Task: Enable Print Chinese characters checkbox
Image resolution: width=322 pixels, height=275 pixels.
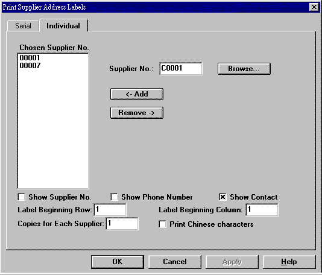Action: 162,224
